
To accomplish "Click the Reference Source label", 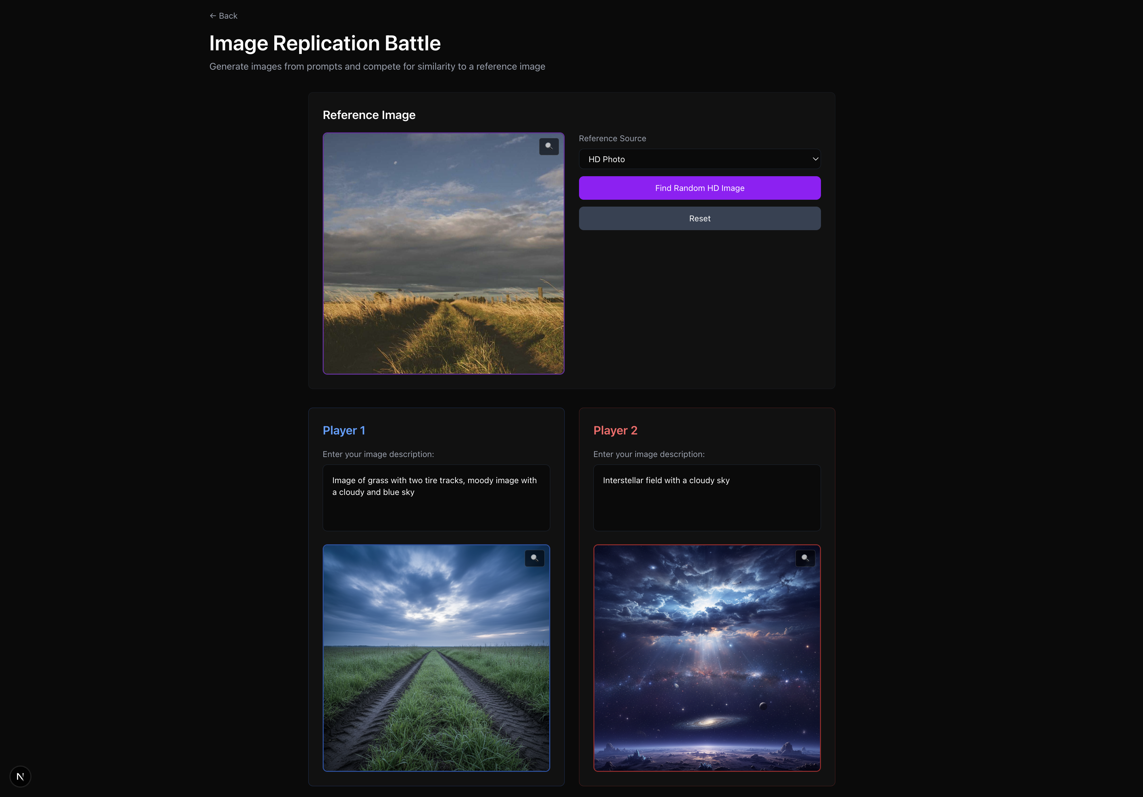I will click(612, 138).
